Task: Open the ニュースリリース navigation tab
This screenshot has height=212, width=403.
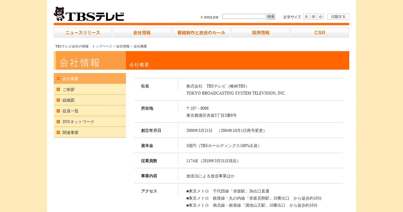Action: point(83,33)
